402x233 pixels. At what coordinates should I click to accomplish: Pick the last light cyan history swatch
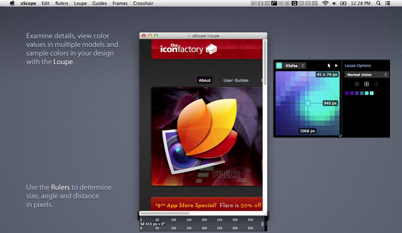coord(372,93)
